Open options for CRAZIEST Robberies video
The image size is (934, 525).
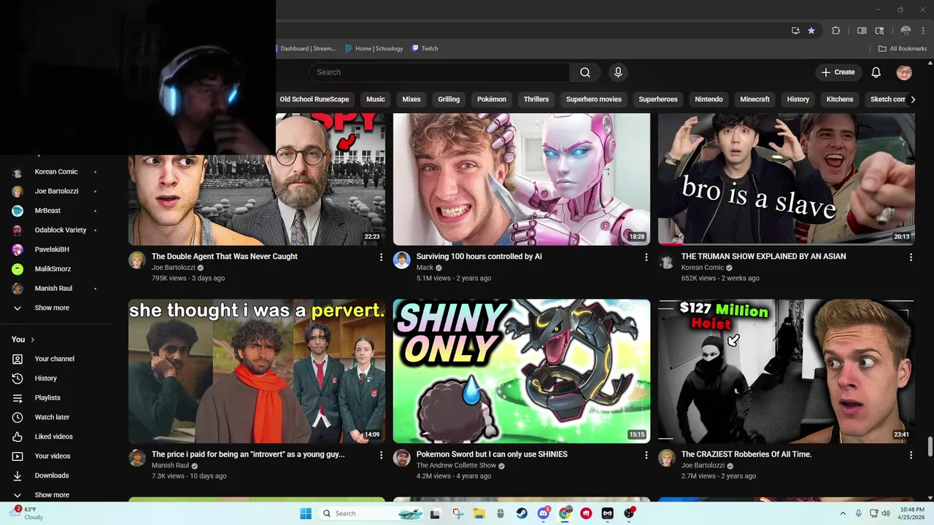(911, 455)
